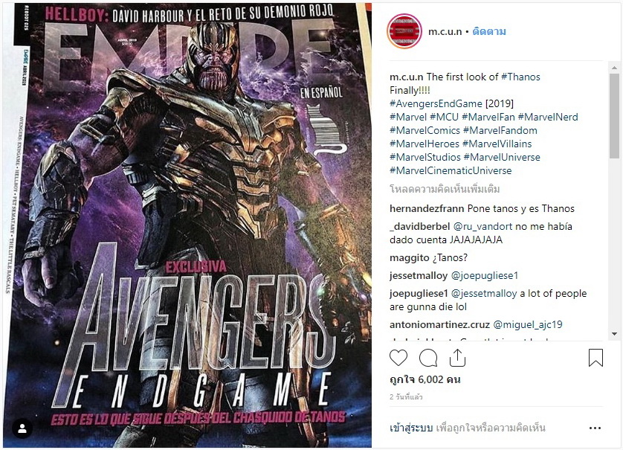Click the scroll-up arrow of comments scrollbar
The height and width of the screenshot is (450, 623).
coord(614,68)
